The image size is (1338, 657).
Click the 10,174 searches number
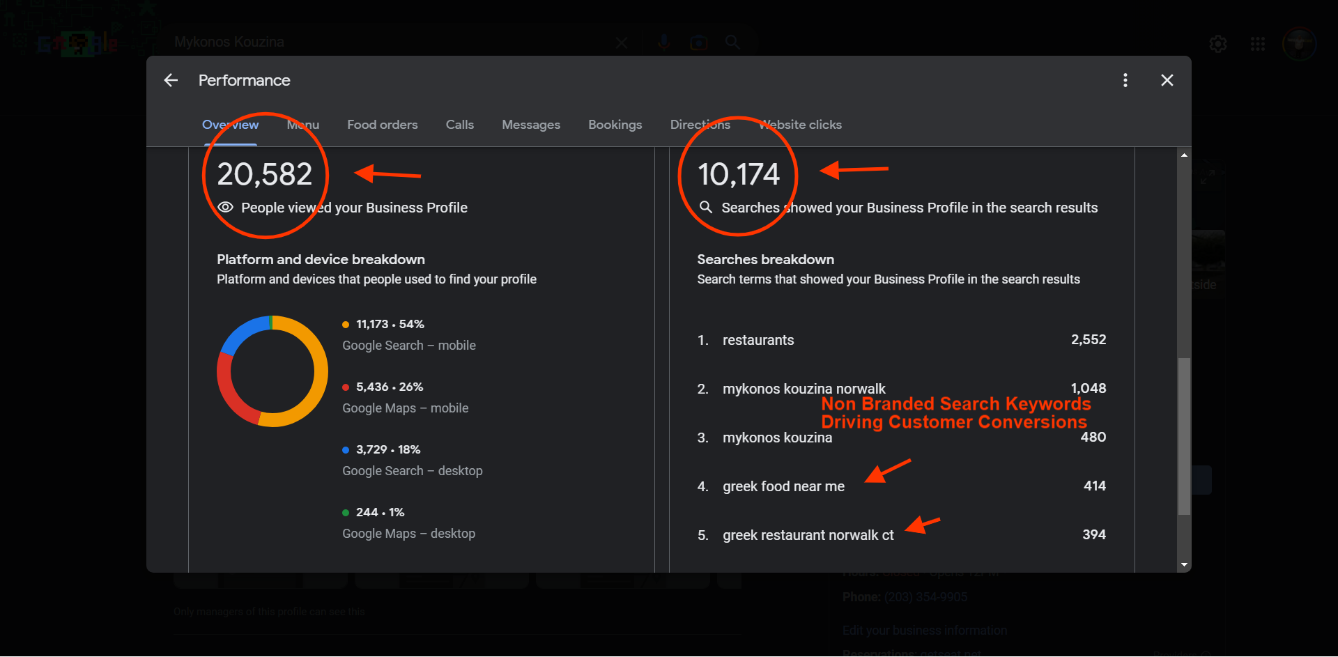pos(739,174)
